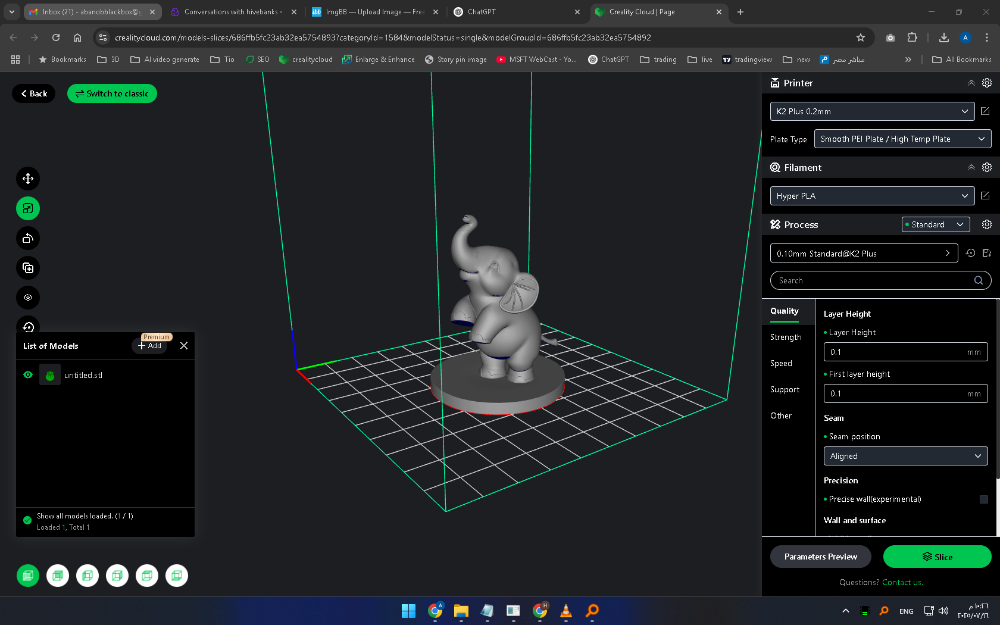Open Filament settings gear
This screenshot has width=1000, height=625.
(987, 167)
